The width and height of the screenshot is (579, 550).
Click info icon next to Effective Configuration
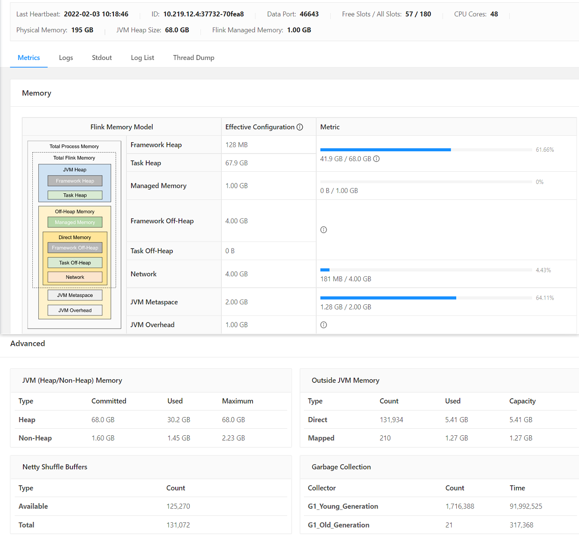point(300,127)
